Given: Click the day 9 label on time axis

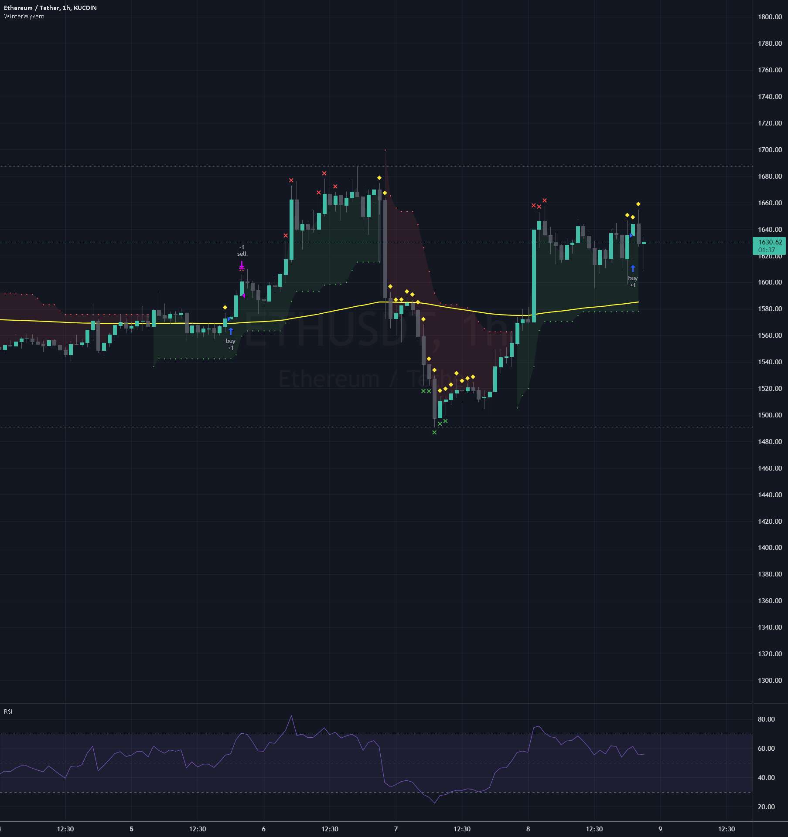Looking at the screenshot, I should click(660, 829).
